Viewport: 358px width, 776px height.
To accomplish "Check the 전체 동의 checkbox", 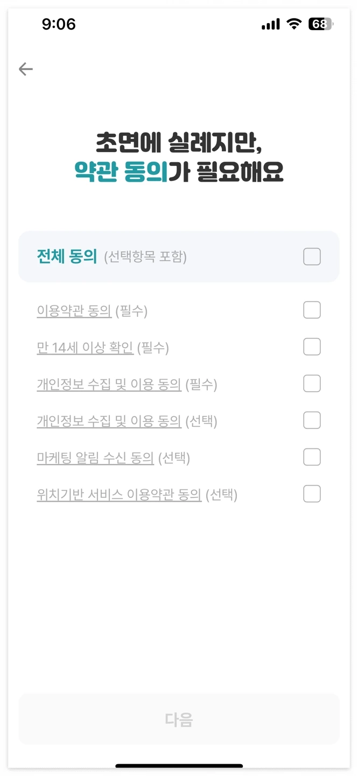I will click(x=312, y=257).
